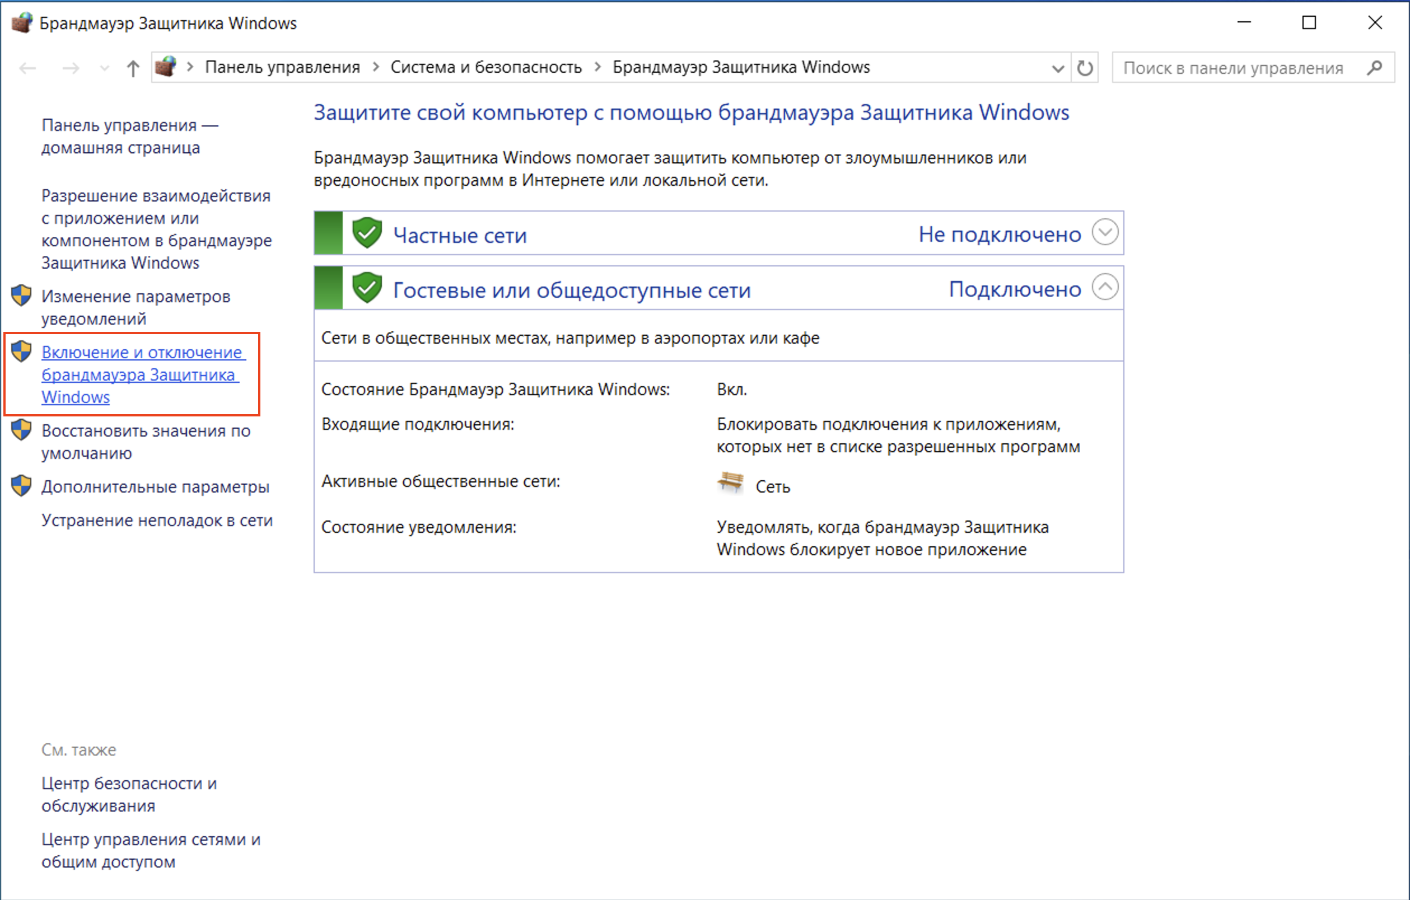Open Панель управления — домашняя страница

click(x=129, y=137)
